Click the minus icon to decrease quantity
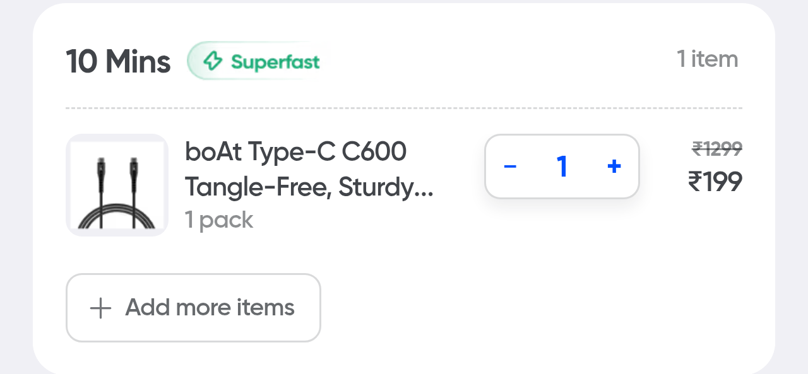This screenshot has height=374, width=808. [x=510, y=167]
